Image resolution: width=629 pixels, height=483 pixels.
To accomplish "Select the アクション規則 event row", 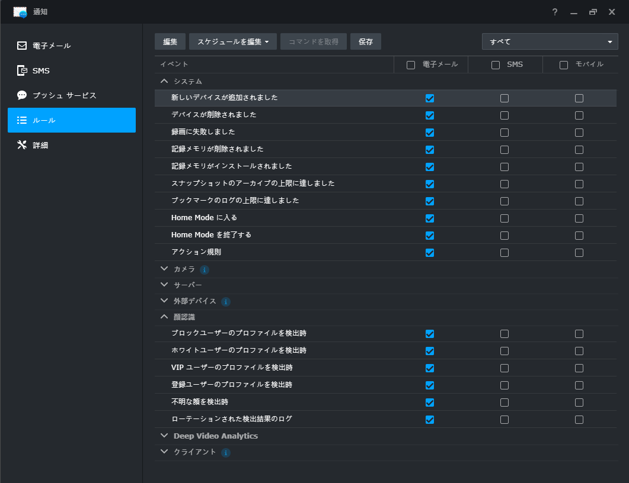I will pos(385,252).
